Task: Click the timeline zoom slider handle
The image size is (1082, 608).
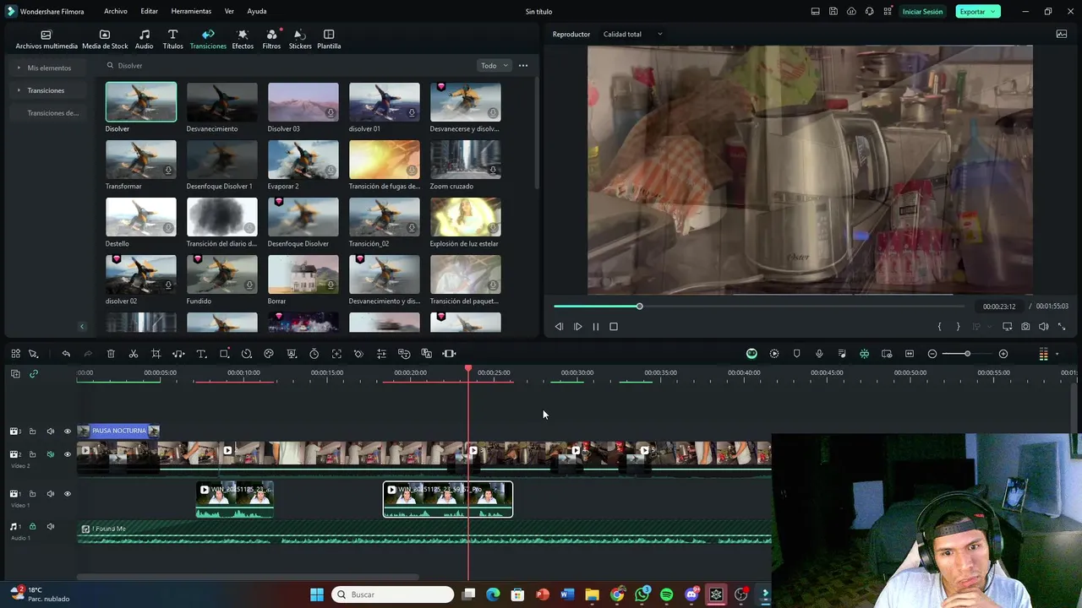Action: [967, 354]
